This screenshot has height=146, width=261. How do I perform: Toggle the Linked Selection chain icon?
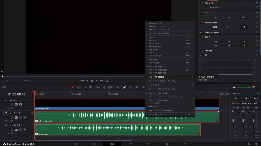(x=124, y=87)
